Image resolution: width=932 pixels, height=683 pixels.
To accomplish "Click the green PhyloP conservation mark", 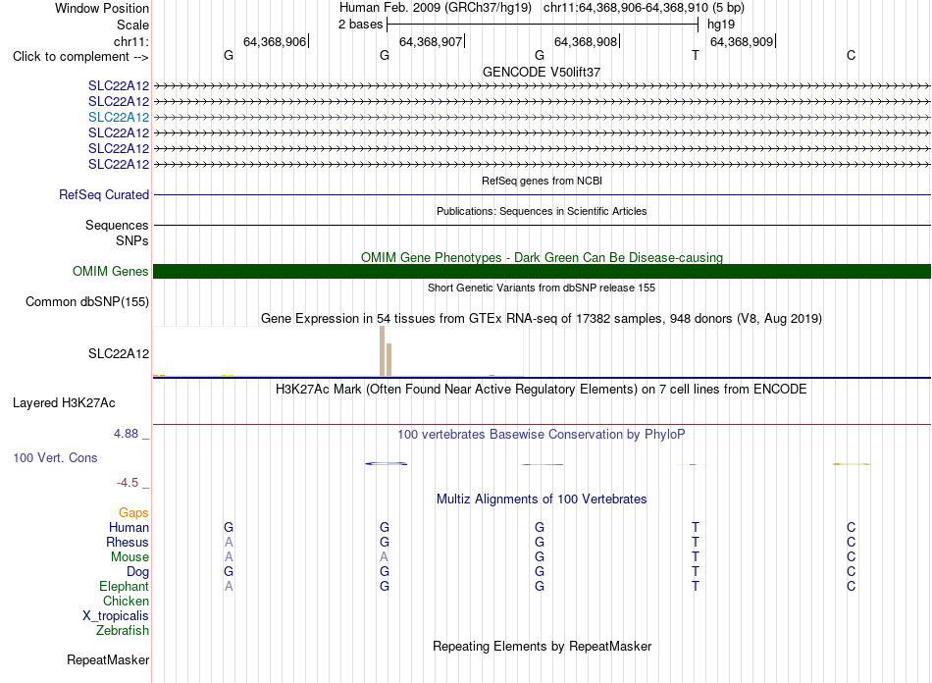I will pos(693,464).
